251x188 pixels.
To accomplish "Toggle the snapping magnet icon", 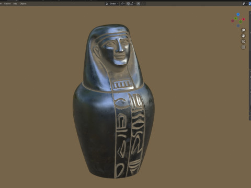I will 128,4.
